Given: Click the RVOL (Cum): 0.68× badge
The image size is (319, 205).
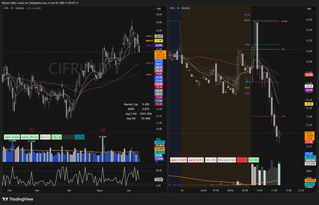Looking at the screenshot, I should point(227,160).
